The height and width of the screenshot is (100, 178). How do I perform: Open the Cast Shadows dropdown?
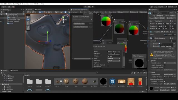click(x=170, y=63)
